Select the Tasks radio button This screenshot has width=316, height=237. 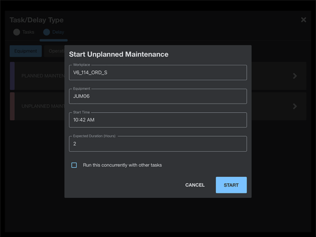pyautogui.click(x=17, y=32)
